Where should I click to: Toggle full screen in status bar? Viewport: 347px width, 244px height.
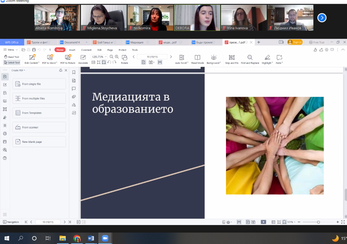(x=343, y=222)
